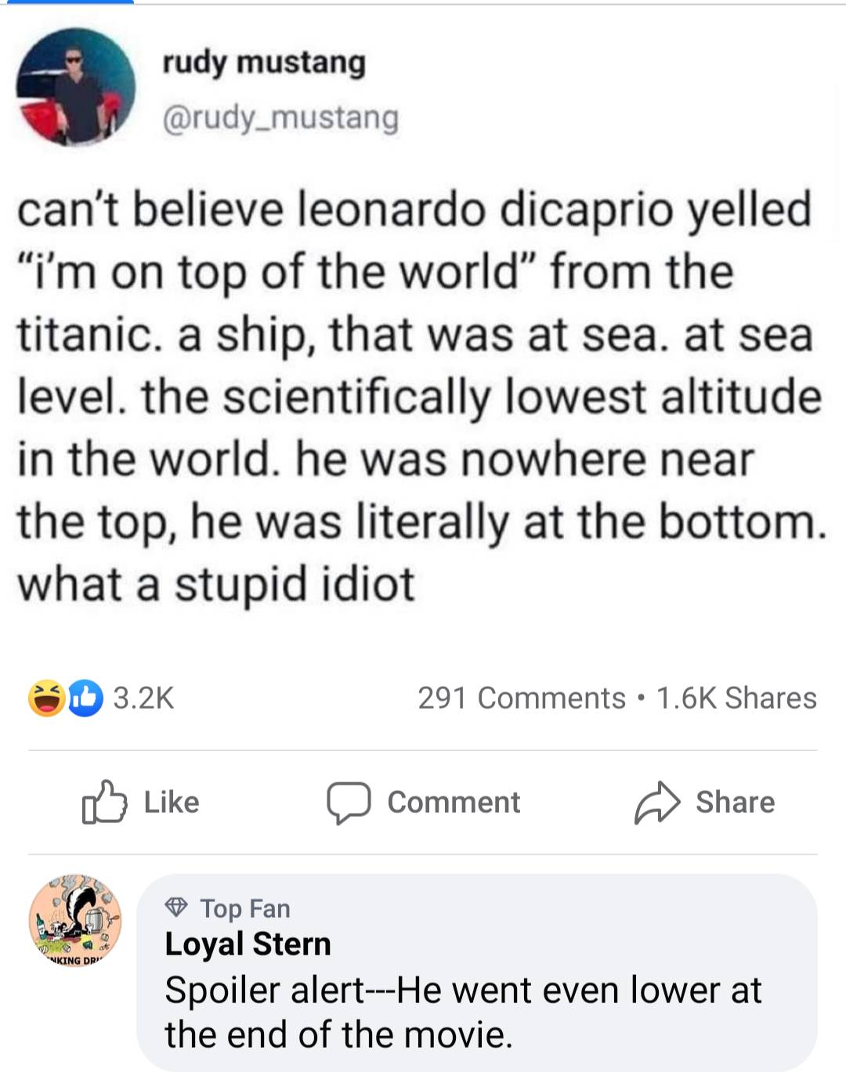Click the Top Fan label text

tap(245, 908)
